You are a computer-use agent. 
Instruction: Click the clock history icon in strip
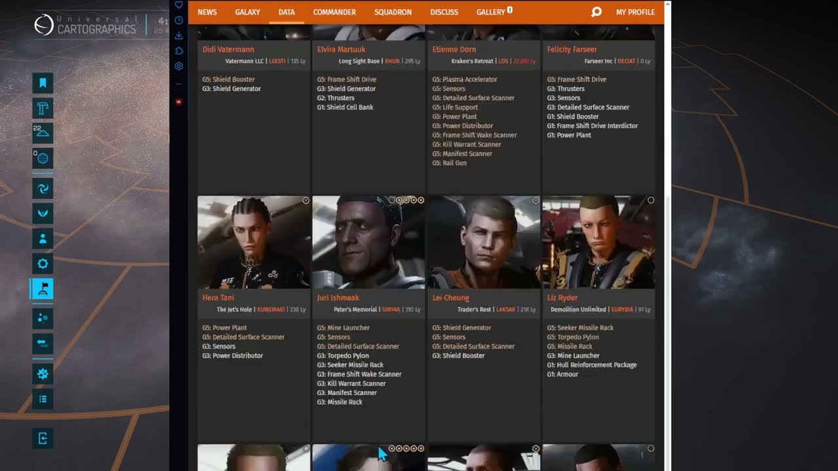click(179, 20)
